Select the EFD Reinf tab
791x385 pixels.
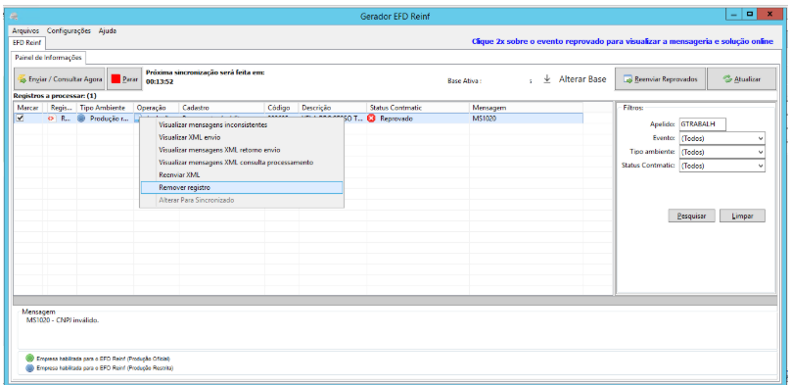pyautogui.click(x=28, y=43)
